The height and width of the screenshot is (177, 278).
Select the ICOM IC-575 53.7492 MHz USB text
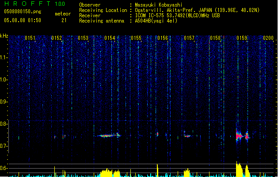177,15
